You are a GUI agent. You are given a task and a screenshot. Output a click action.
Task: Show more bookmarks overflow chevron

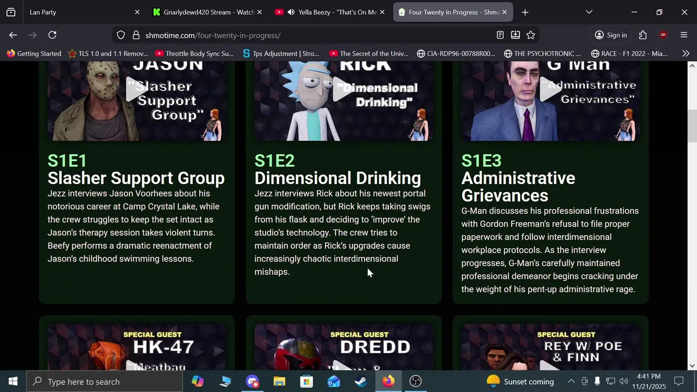point(686,53)
